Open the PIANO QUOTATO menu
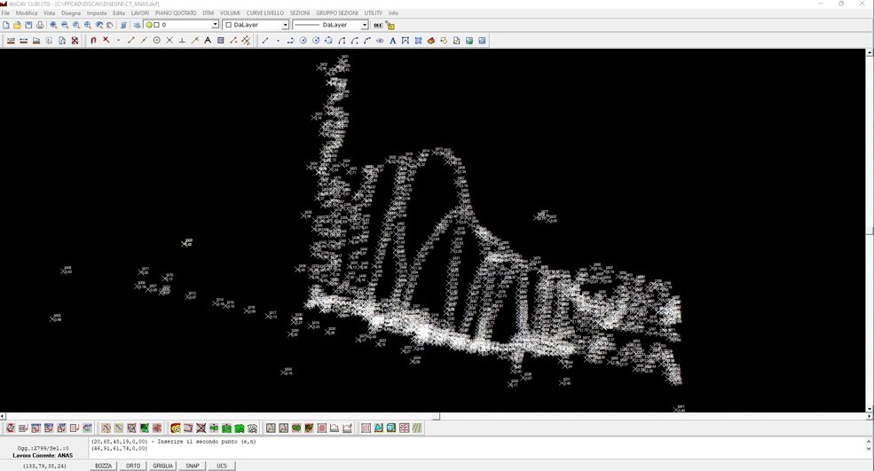 tap(176, 13)
